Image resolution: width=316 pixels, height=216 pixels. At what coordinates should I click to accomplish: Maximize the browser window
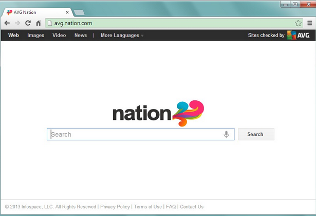click(295, 4)
